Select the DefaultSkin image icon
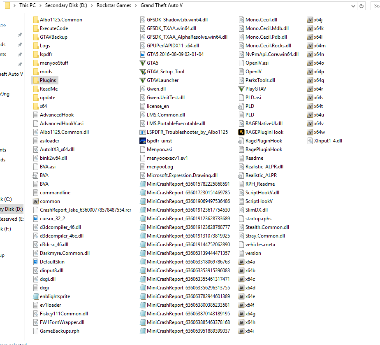The width and height of the screenshot is (380, 345). [36, 262]
